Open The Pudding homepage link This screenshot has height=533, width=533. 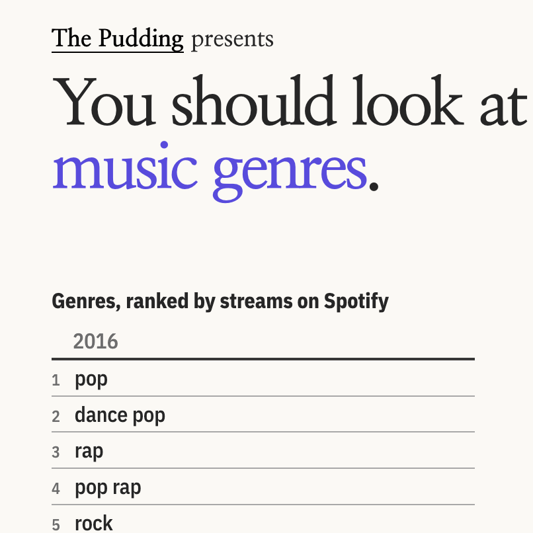(x=117, y=39)
